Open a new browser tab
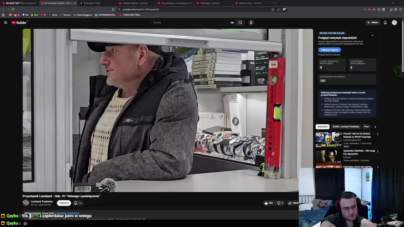Screen dimensions: 404x227 pos(275,3)
